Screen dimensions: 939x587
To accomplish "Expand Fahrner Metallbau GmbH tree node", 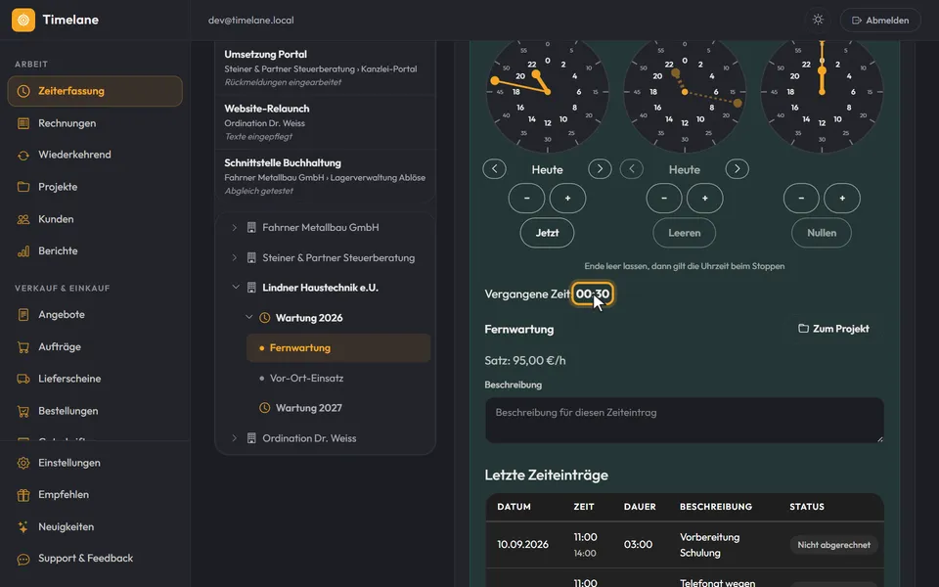I will point(235,228).
